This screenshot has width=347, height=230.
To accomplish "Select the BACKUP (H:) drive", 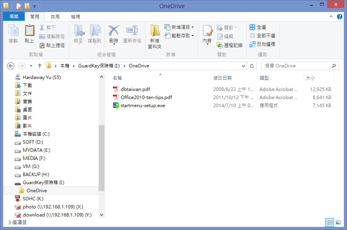I will [x=36, y=175].
